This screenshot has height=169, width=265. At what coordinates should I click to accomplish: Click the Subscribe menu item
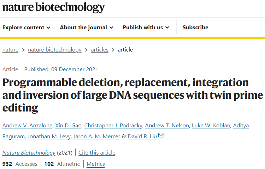[195, 28]
